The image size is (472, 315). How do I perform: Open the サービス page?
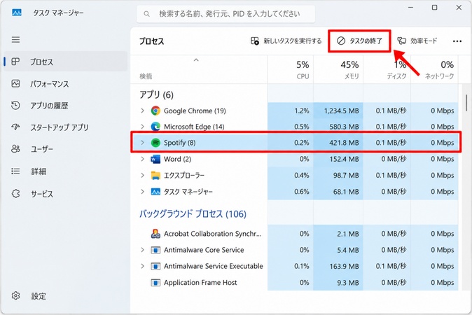coord(65,193)
